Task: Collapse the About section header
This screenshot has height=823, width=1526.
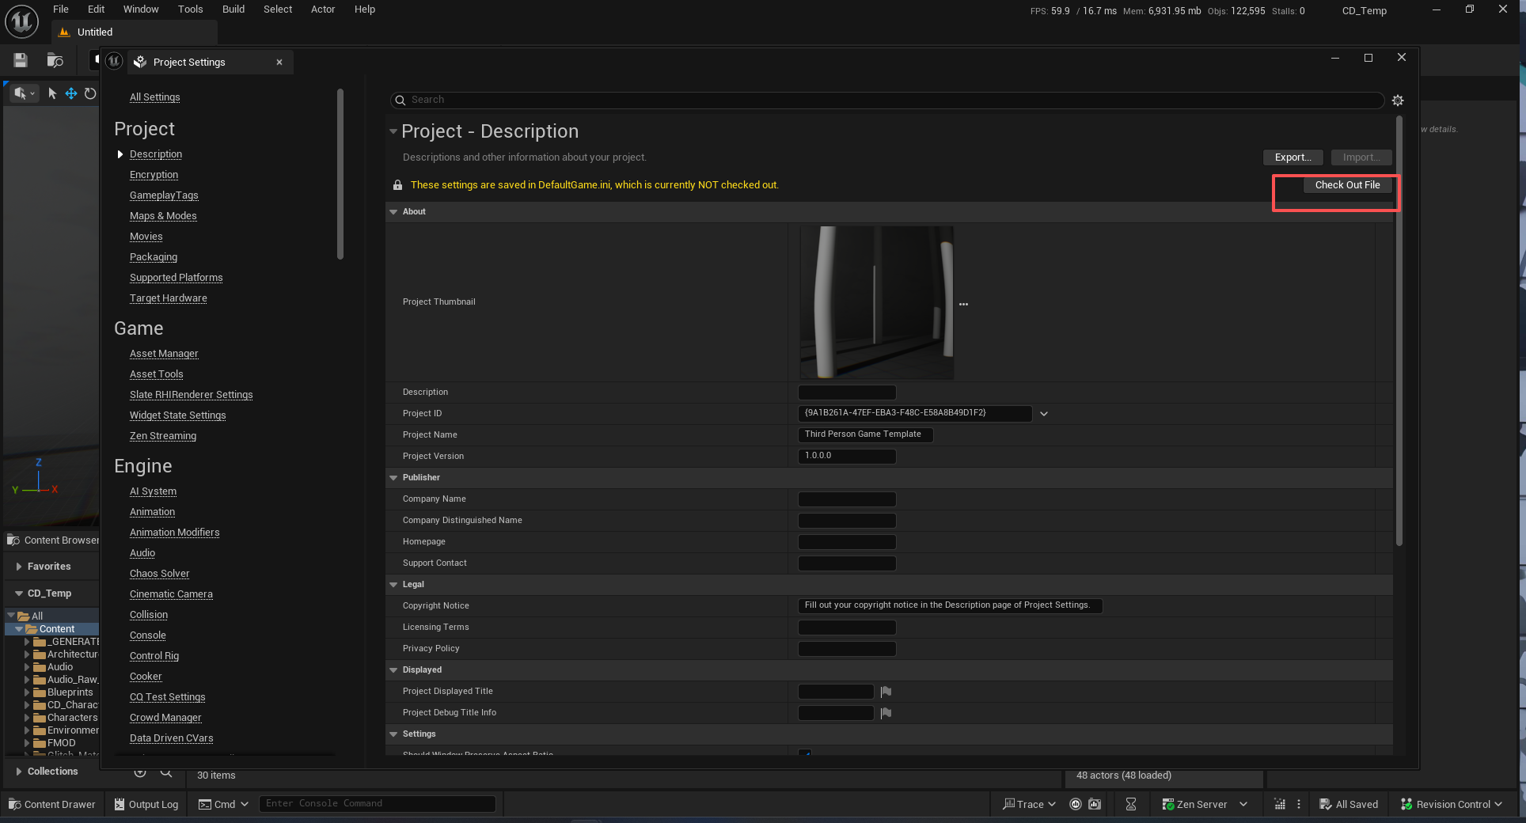Action: click(x=393, y=211)
